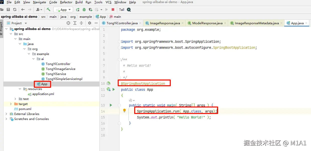Click the yellow lightbulb intention icon
Image resolution: width=311 pixels, height=151 pixels.
click(x=124, y=111)
